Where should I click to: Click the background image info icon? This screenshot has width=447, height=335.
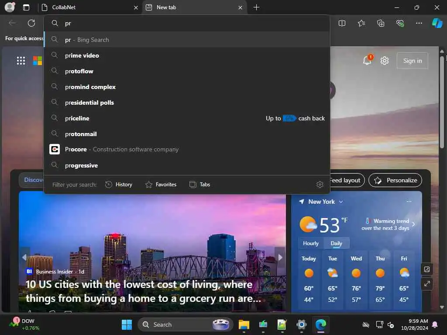click(427, 269)
